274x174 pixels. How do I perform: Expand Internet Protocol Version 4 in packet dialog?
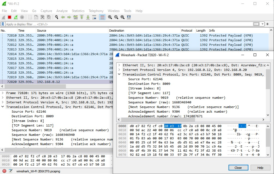point(119,70)
